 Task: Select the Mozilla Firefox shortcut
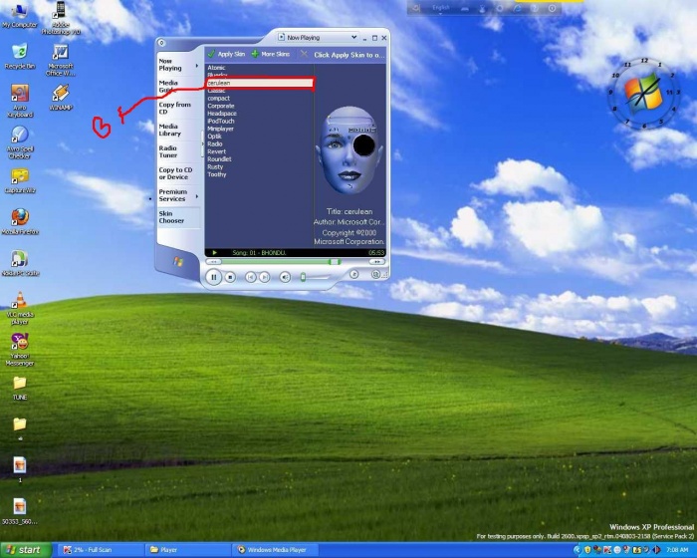20,221
